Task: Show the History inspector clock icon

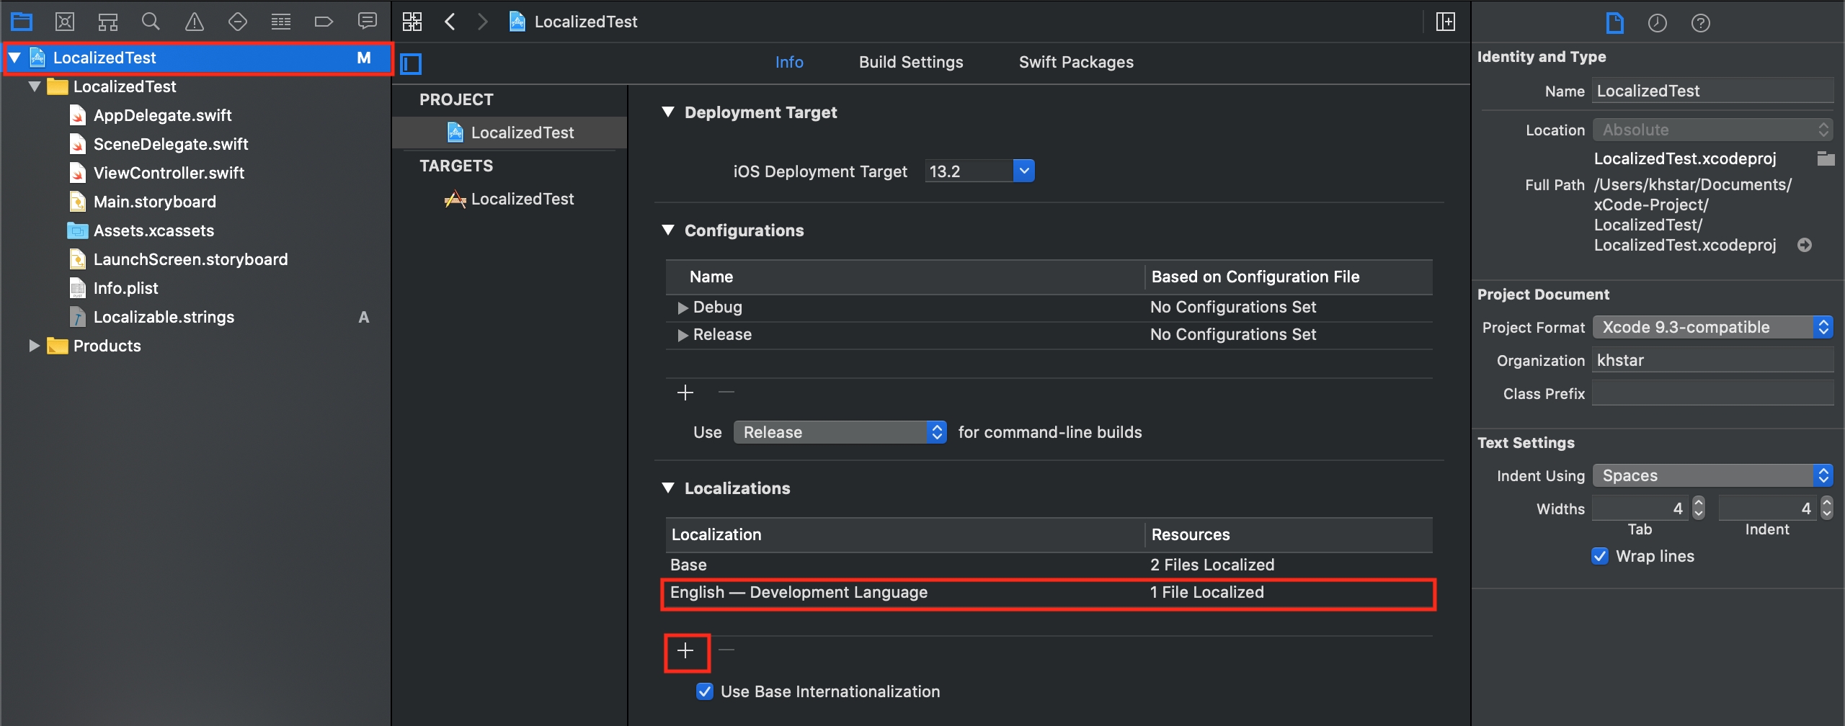Action: (x=1658, y=23)
